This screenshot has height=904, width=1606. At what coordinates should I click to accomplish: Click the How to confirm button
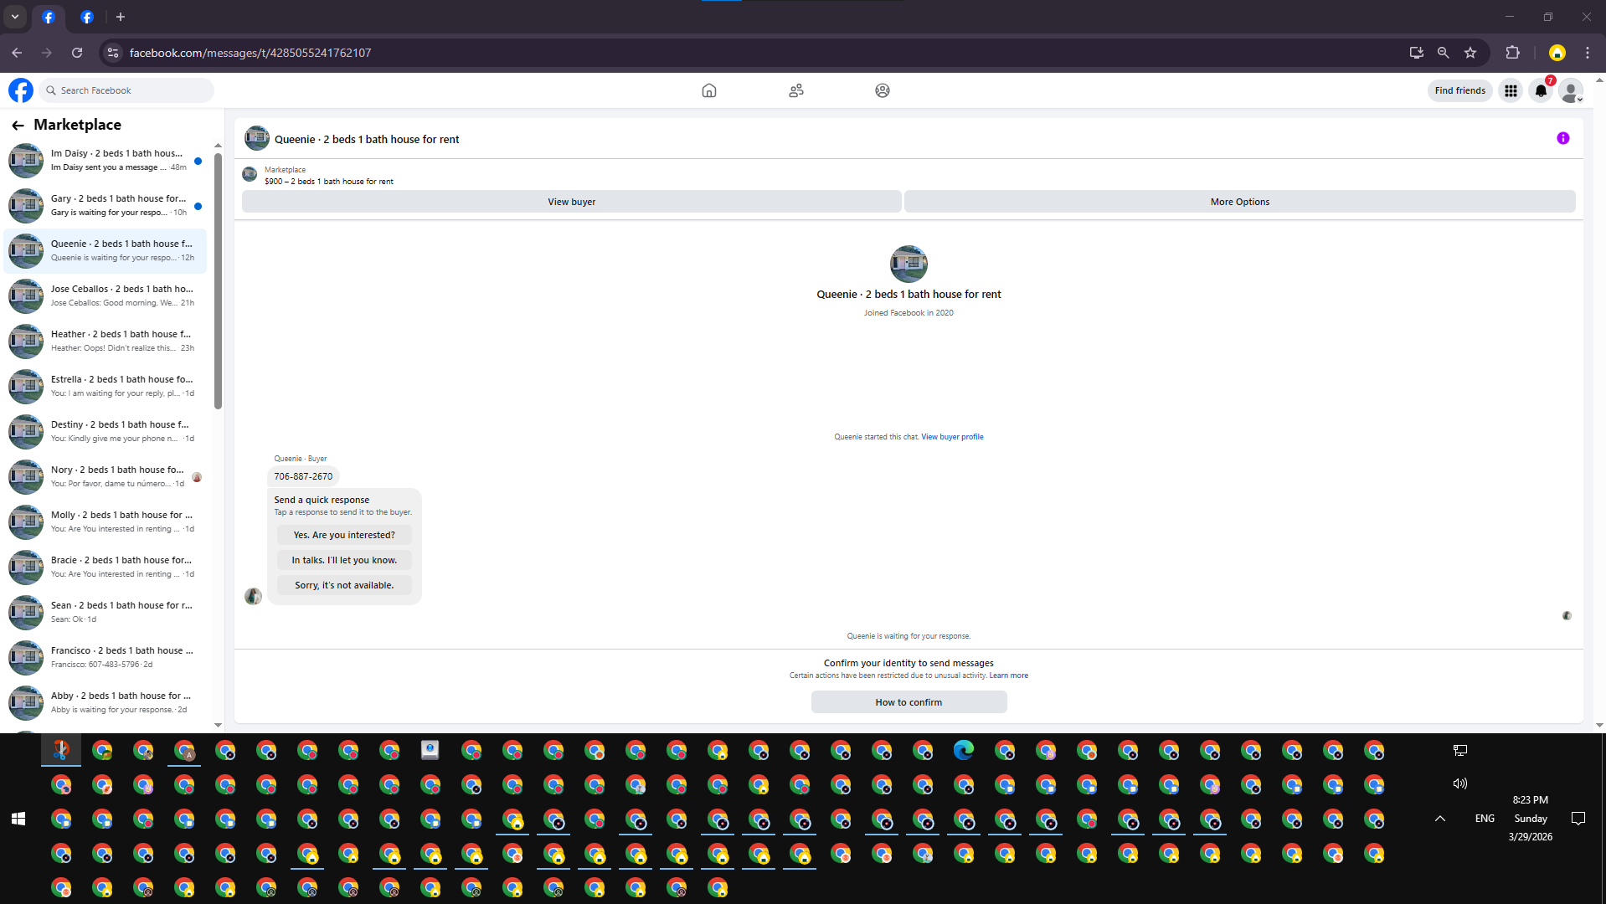(x=909, y=702)
